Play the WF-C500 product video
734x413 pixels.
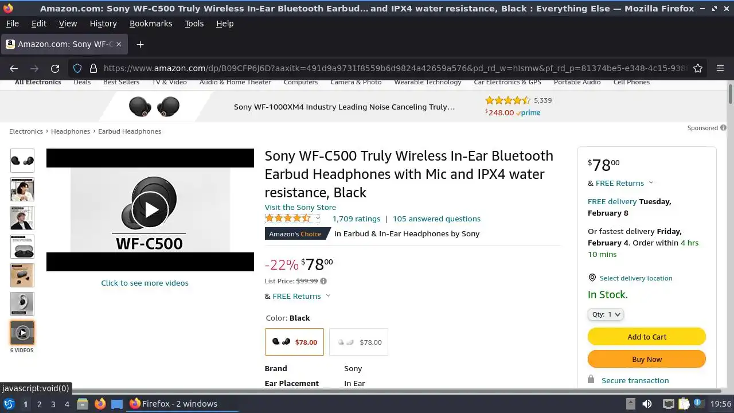(x=150, y=210)
